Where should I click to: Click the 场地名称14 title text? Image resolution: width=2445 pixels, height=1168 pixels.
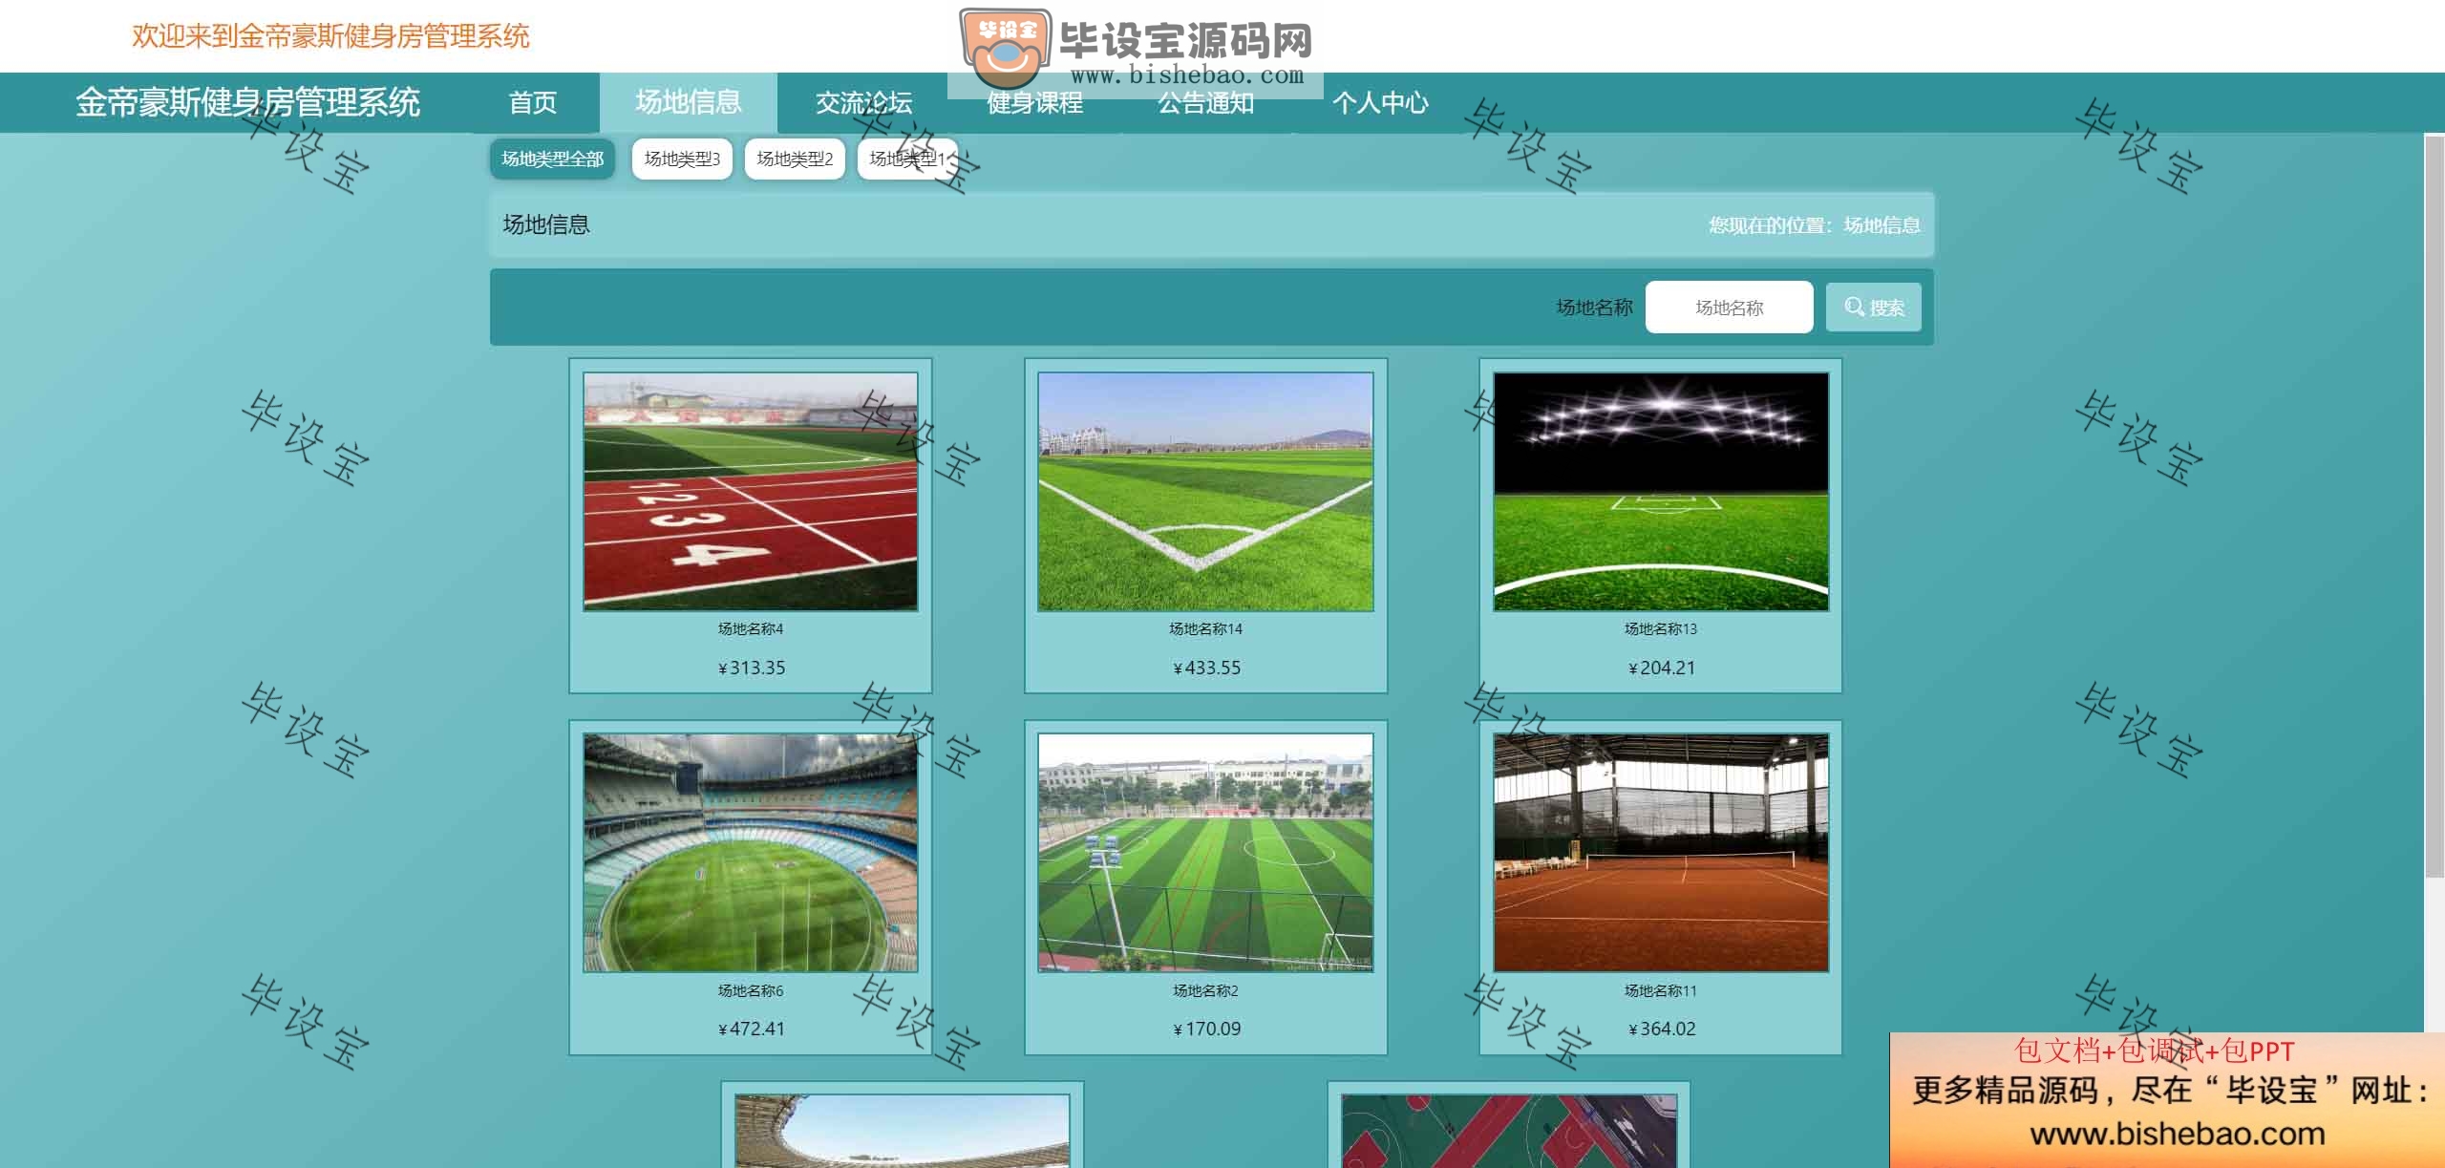click(1205, 628)
